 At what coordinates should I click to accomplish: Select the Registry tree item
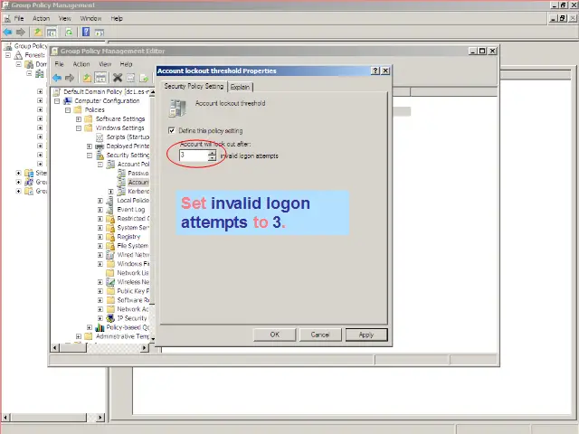coord(128,236)
